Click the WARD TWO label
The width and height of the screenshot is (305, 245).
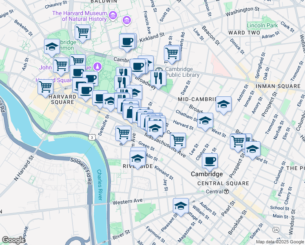[x=244, y=33]
